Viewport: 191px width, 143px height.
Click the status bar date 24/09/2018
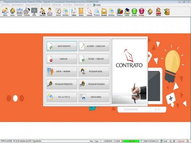[x=108, y=141]
